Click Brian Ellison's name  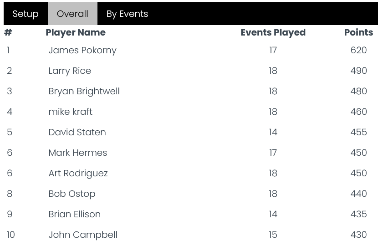coord(75,214)
